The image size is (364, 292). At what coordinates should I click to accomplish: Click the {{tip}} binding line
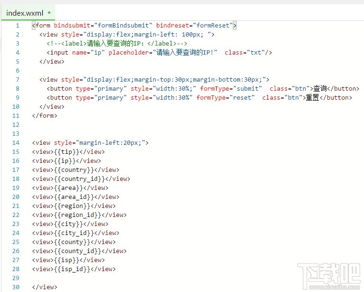(68, 152)
